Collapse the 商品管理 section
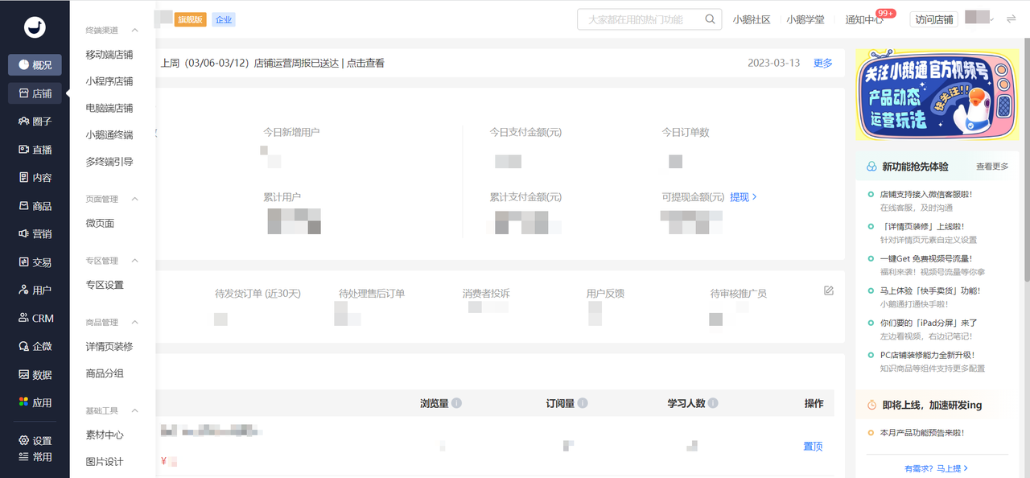The height and width of the screenshot is (478, 1030). [134, 321]
